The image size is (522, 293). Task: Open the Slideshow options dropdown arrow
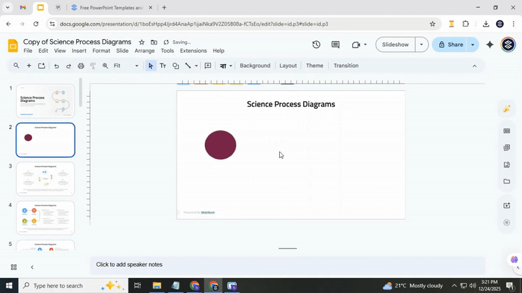click(422, 45)
